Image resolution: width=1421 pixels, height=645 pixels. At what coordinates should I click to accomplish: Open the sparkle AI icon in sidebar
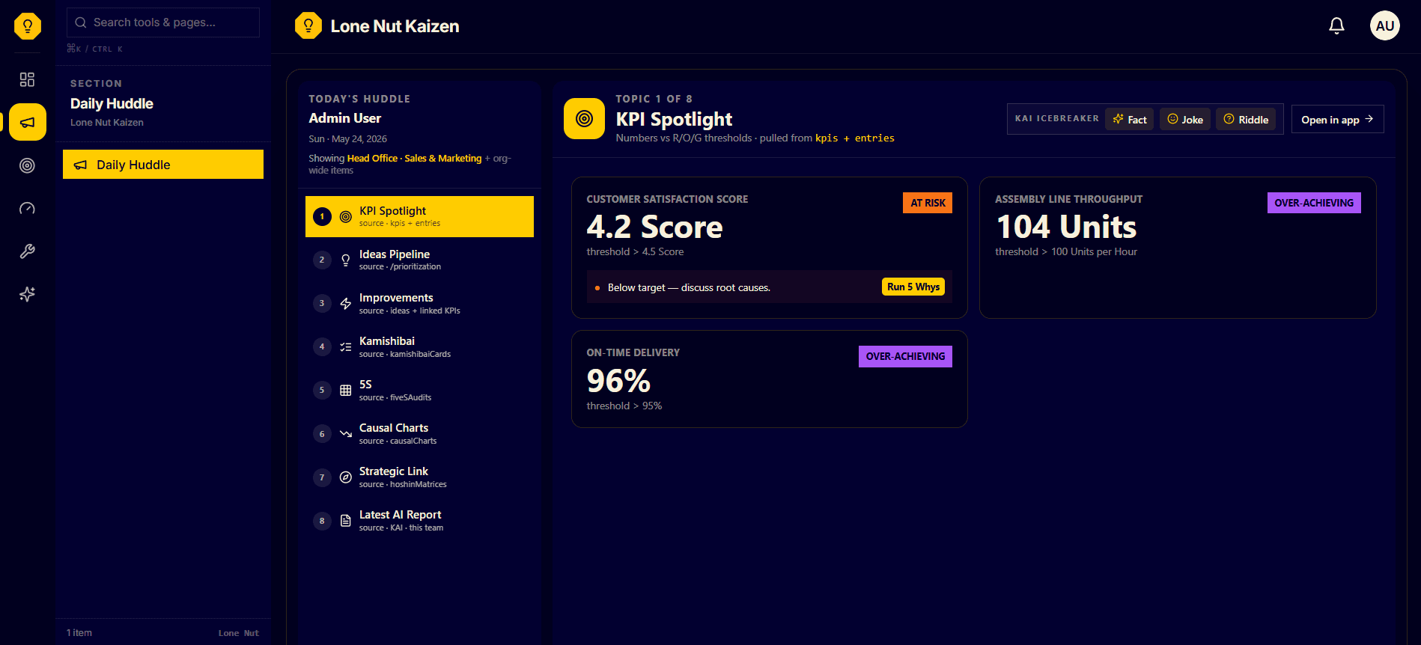coord(27,294)
